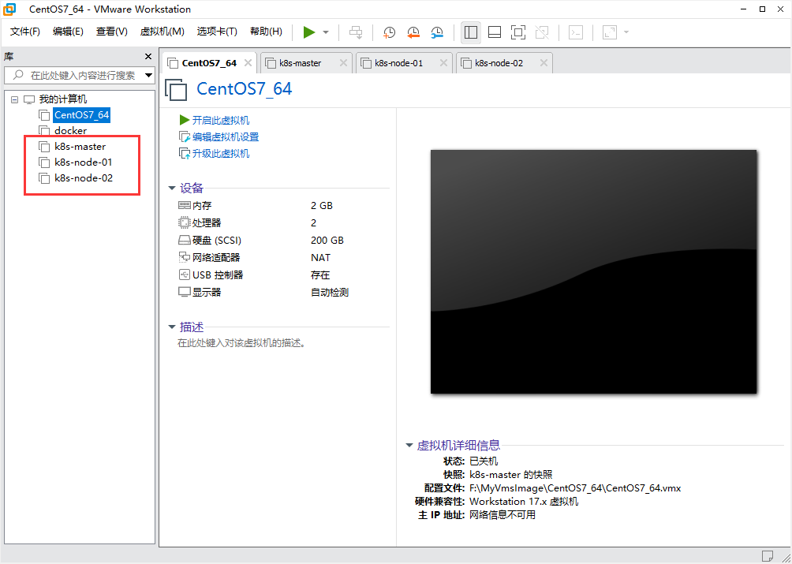The height and width of the screenshot is (564, 792).
Task: Collapse the 我的计算机 tree node
Action: coord(15,99)
